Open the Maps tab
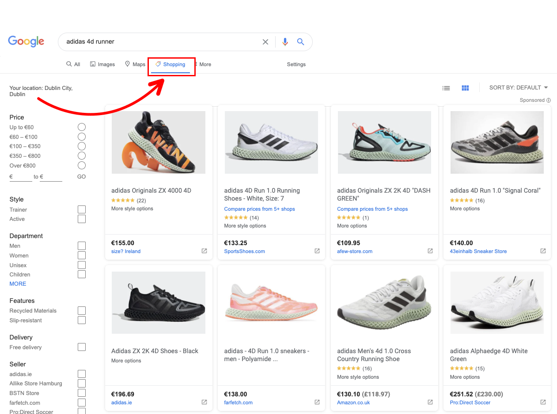 coord(135,64)
